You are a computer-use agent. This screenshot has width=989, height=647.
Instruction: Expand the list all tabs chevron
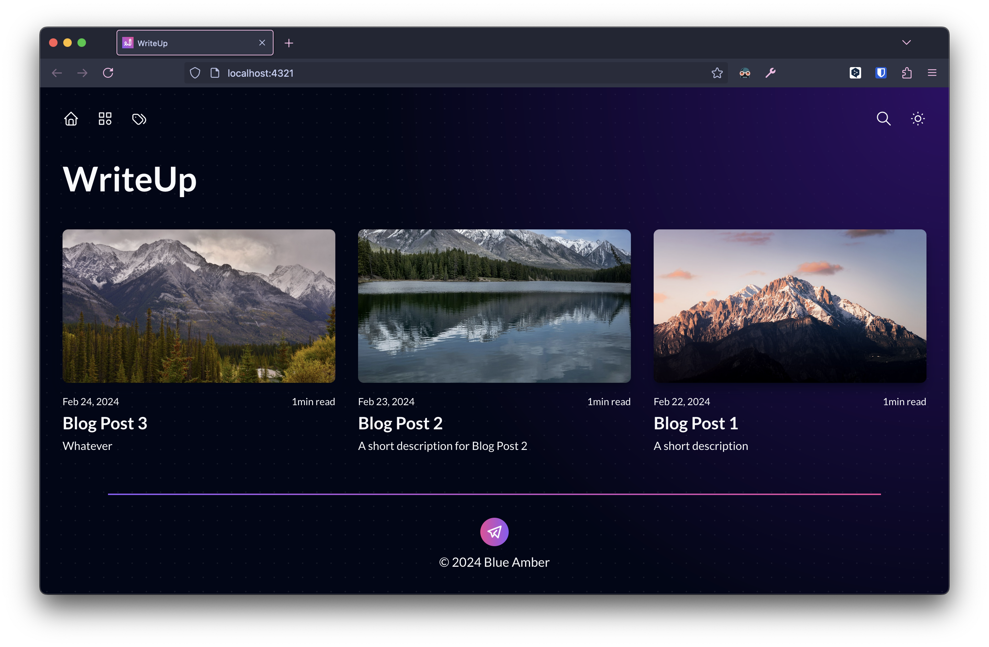(x=906, y=42)
